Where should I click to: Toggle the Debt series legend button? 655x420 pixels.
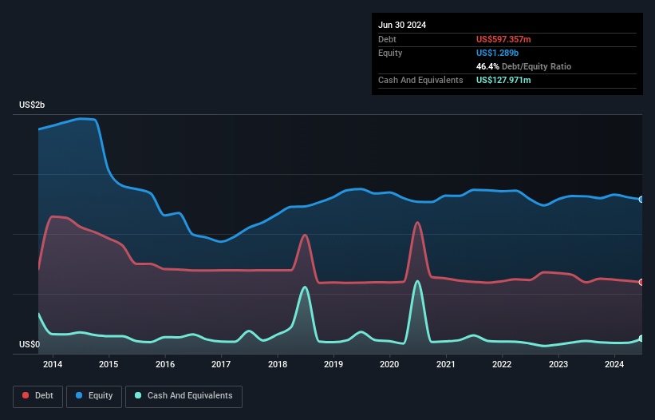[x=38, y=396]
